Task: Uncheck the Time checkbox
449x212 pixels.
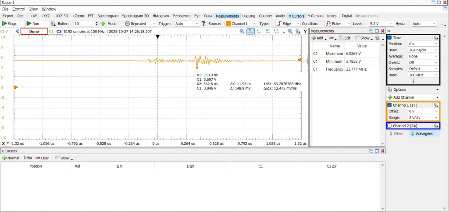Action: [x=389, y=38]
